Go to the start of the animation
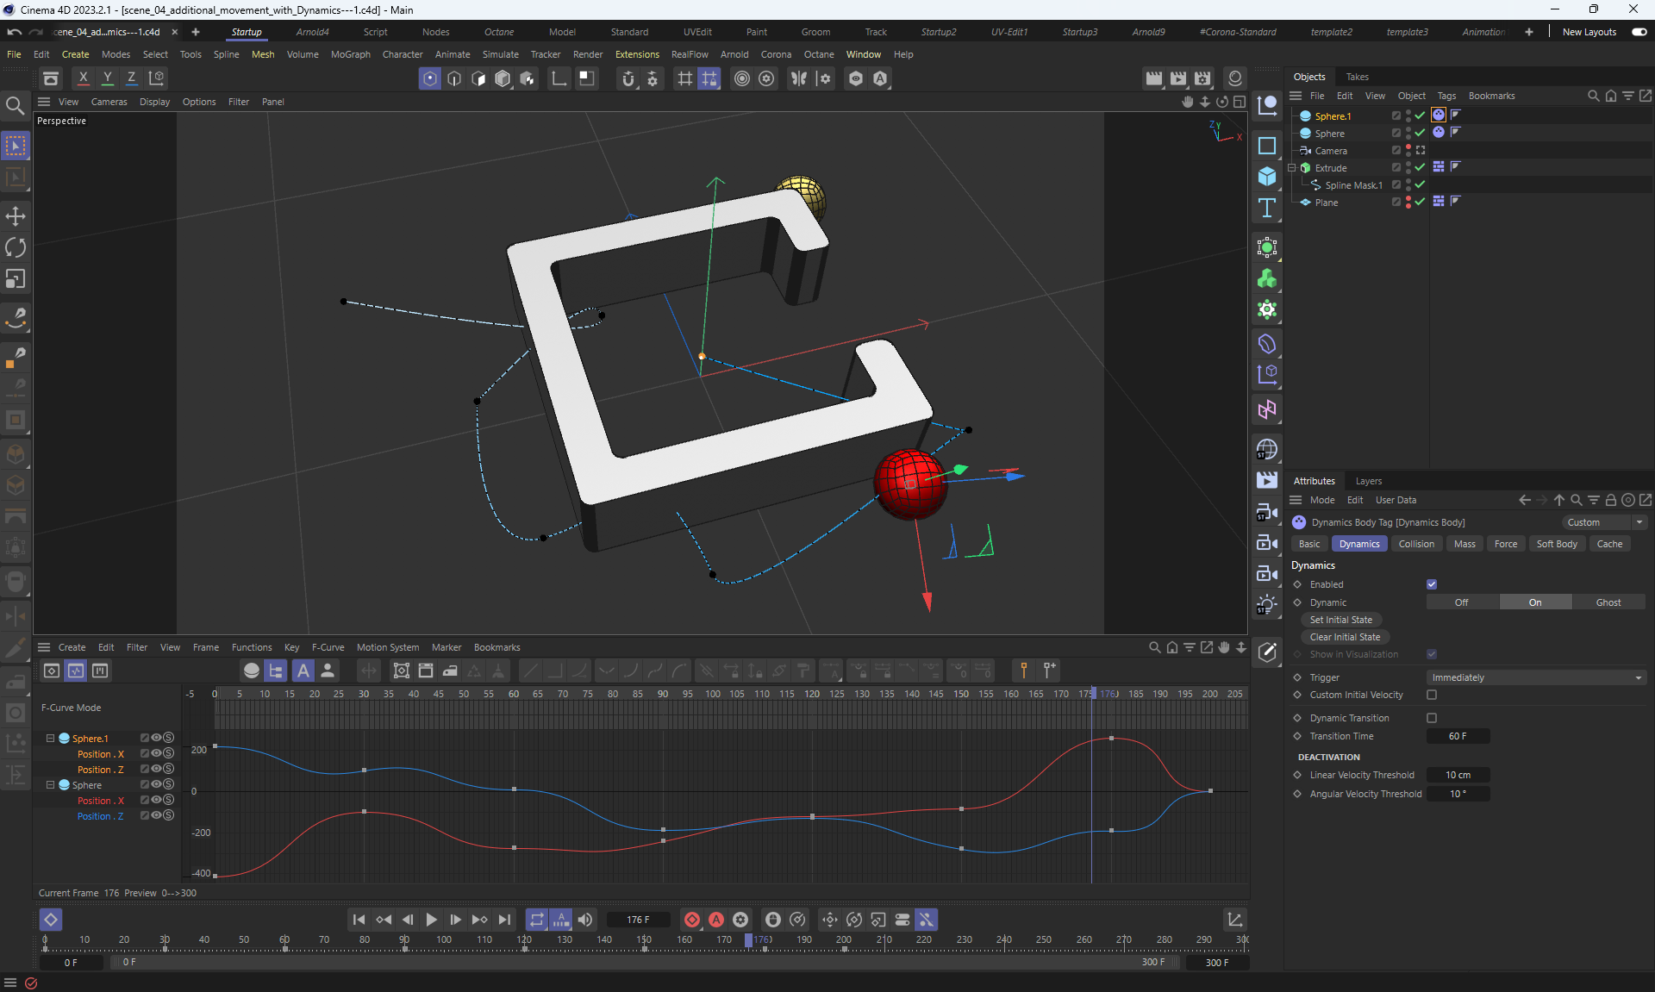 (359, 920)
